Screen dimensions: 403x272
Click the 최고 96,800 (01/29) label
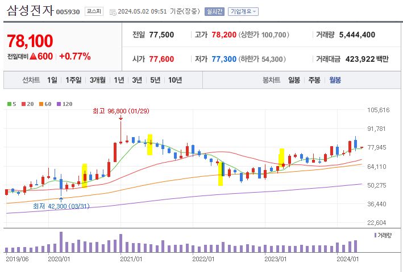[121, 111]
